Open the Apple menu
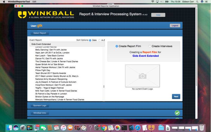Screen dimensions: 211x132 pyautogui.click(x=4, y=2)
